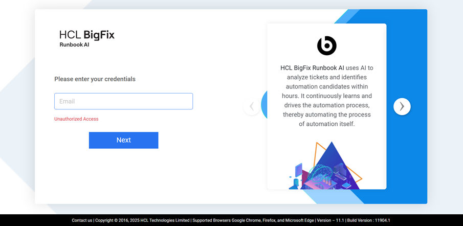Click the 'Version – 11.1' footer text
The image size is (463, 226).
[x=330, y=220]
